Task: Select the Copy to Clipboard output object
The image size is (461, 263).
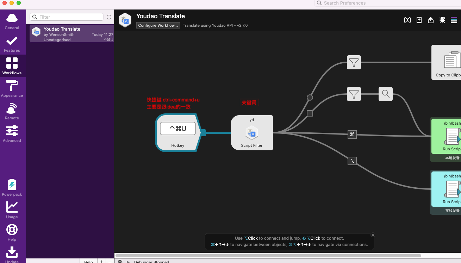Action: (x=447, y=62)
